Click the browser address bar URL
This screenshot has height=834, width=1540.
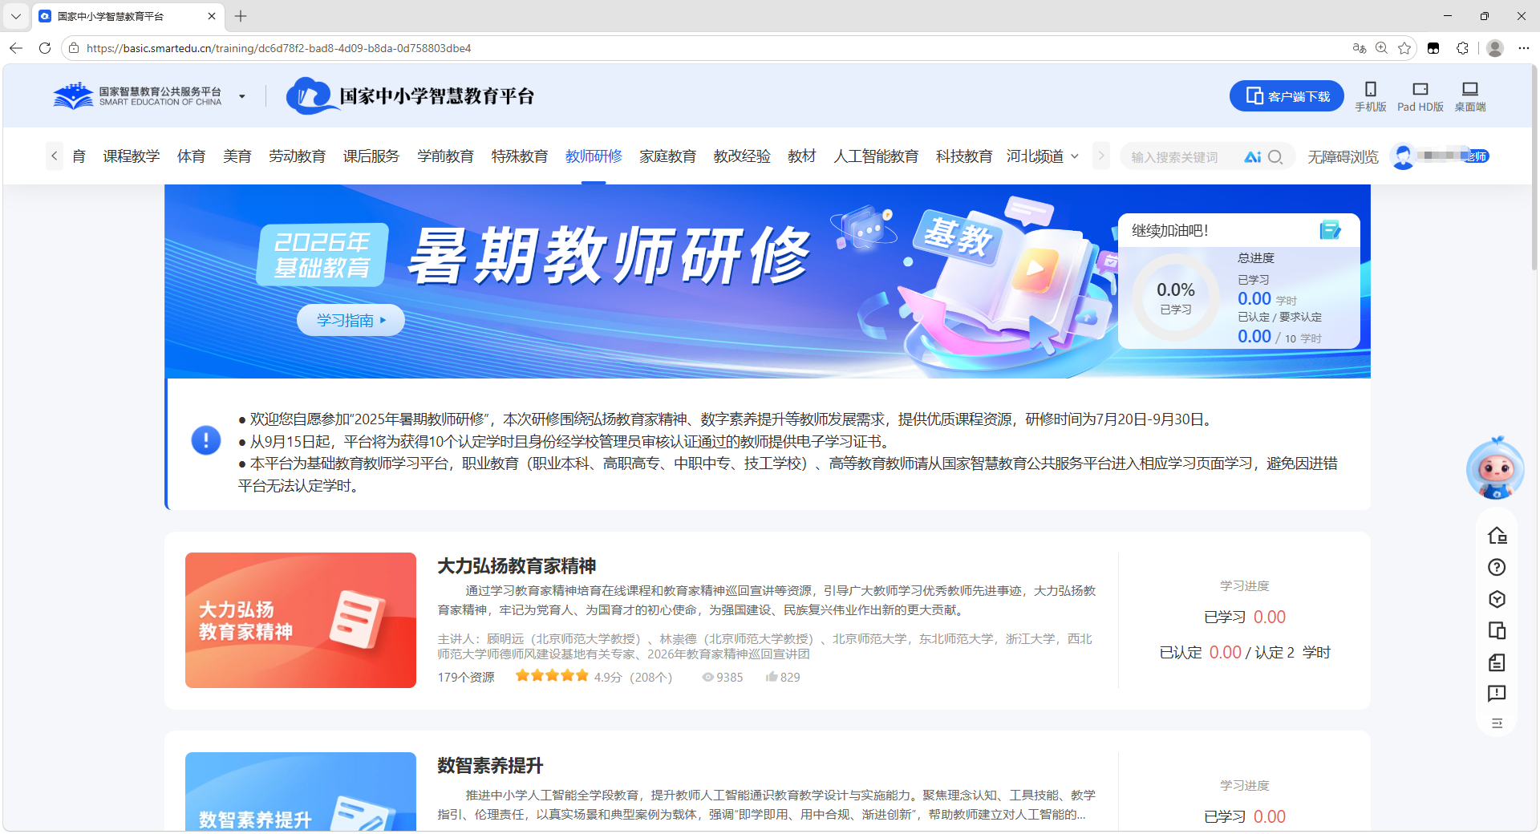coord(278,48)
